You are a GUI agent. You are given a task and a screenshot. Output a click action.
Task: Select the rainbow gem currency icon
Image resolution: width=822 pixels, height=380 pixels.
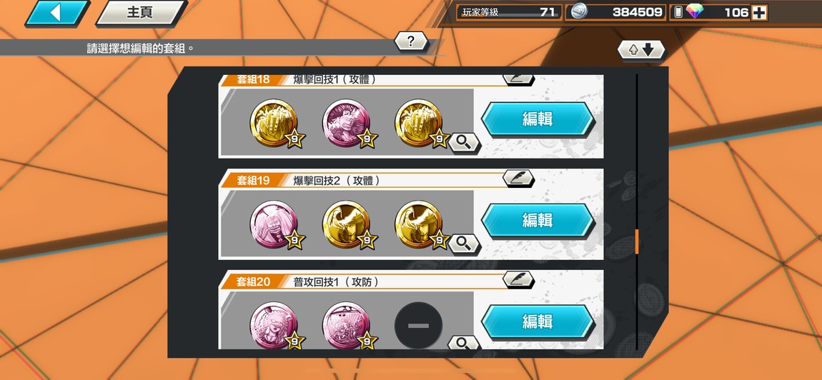click(x=695, y=12)
